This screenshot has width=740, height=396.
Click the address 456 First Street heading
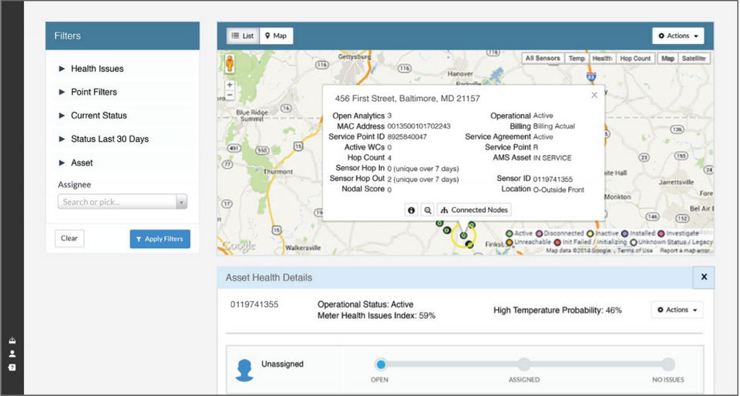click(407, 99)
